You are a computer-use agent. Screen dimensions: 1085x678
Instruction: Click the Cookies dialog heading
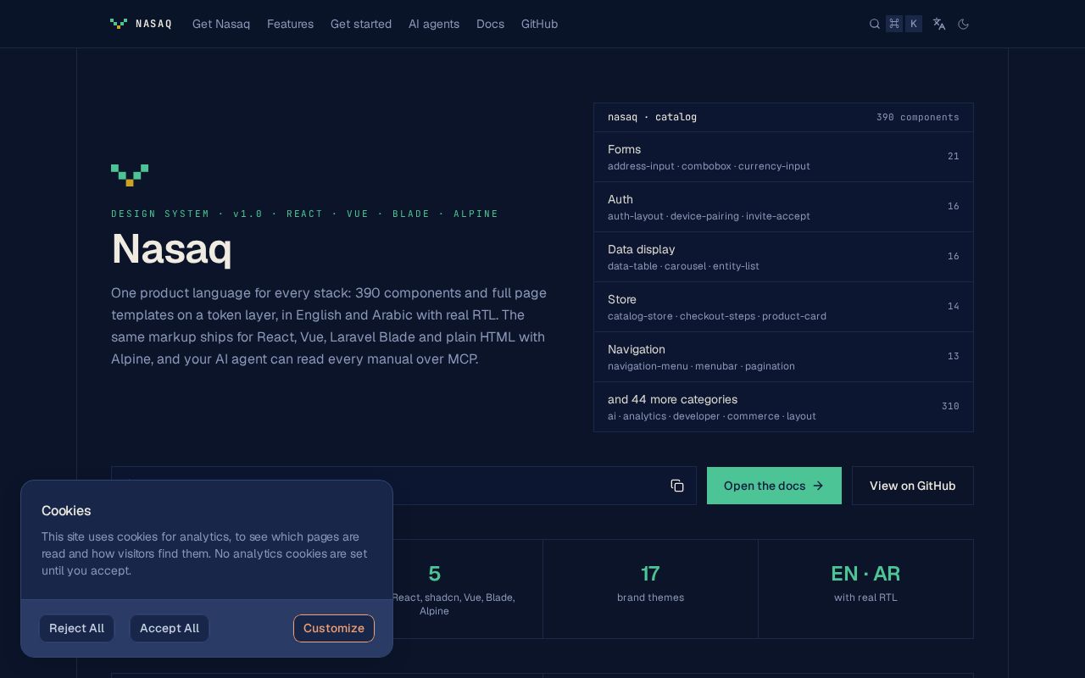(x=66, y=510)
